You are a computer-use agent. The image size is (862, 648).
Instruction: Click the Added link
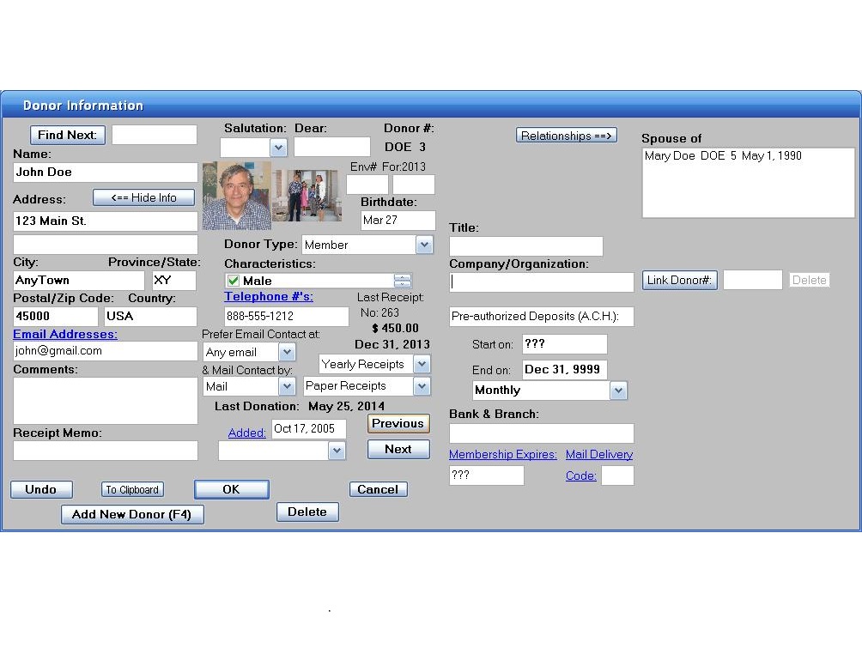click(x=246, y=433)
